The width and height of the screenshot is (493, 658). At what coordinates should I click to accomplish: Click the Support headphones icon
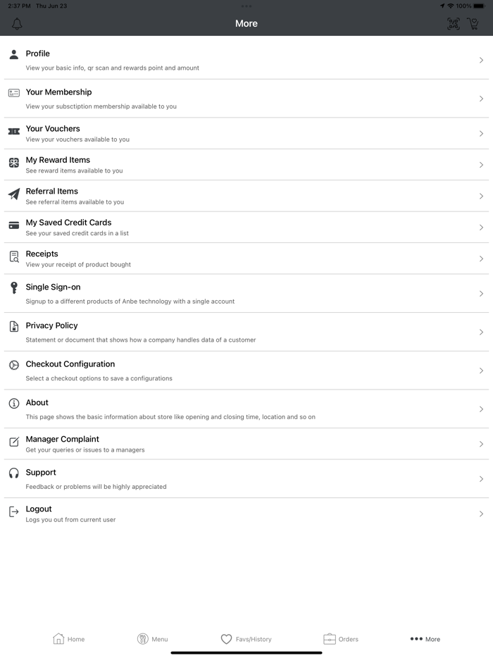(13, 473)
